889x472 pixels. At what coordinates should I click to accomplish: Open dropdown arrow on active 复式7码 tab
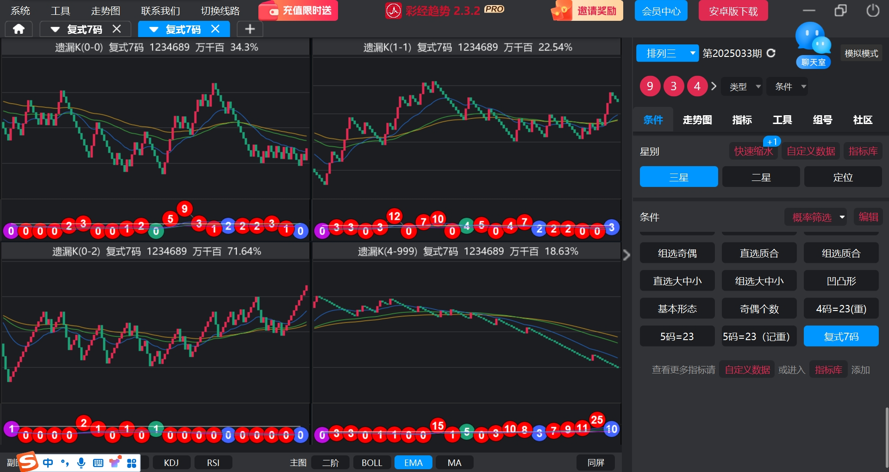[154, 30]
